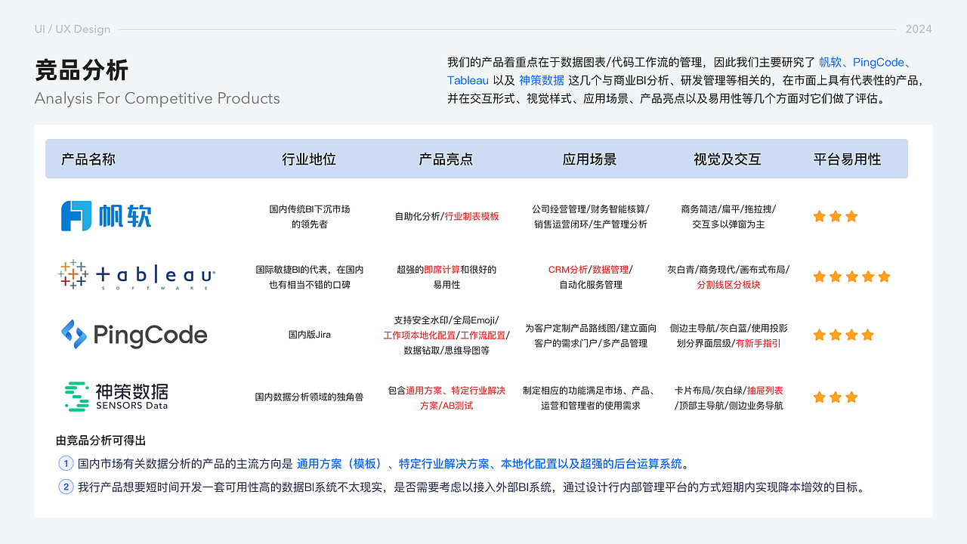967x544 pixels.
Task: Select the five-star rating in Tableau row
Action: 851,277
